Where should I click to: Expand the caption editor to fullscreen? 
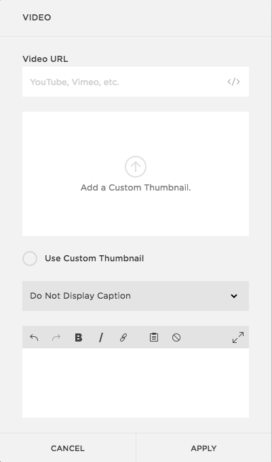point(238,337)
